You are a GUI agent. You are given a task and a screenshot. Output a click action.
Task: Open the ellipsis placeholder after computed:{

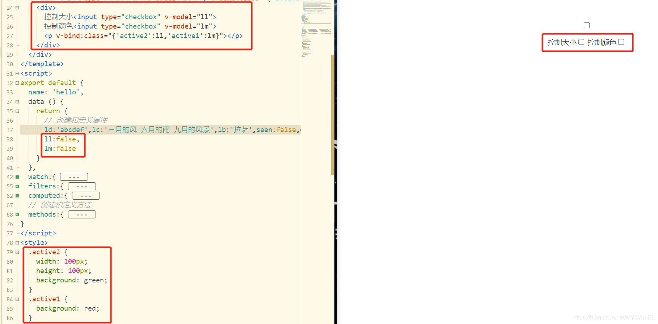86,196
